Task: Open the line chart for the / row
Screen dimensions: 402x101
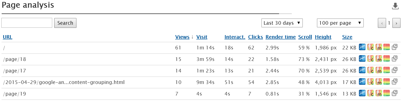Action: coord(362,47)
